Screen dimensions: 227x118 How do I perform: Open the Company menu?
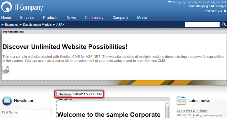pyautogui.click(x=120, y=18)
